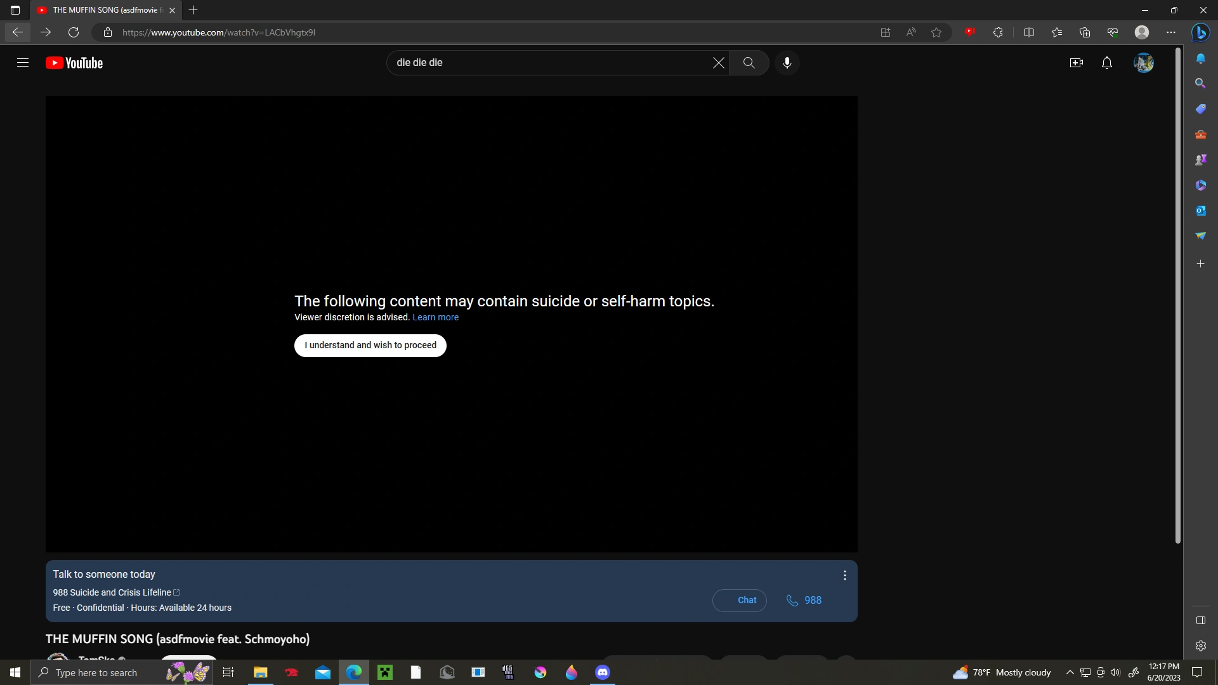Add this page to favorites with the star
Screen dimensions: 1218x685
(x=937, y=32)
